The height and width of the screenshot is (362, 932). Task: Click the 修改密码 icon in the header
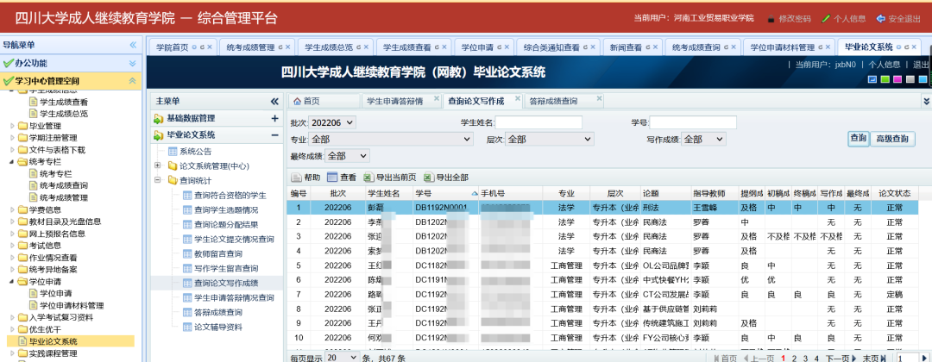tap(771, 18)
